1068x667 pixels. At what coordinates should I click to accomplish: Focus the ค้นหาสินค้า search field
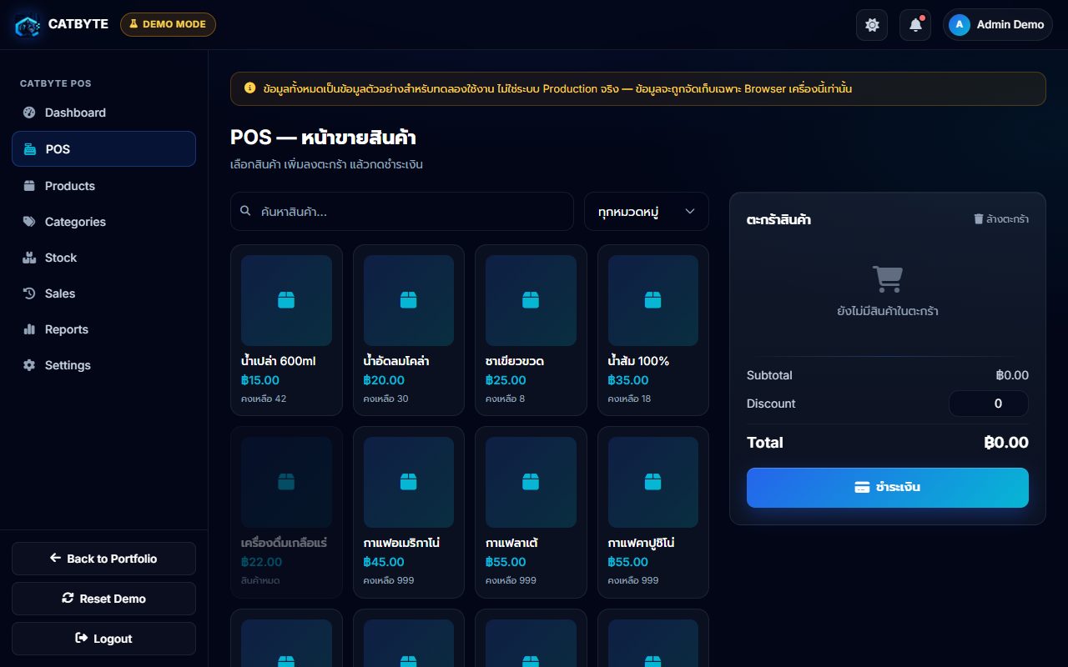click(x=402, y=212)
